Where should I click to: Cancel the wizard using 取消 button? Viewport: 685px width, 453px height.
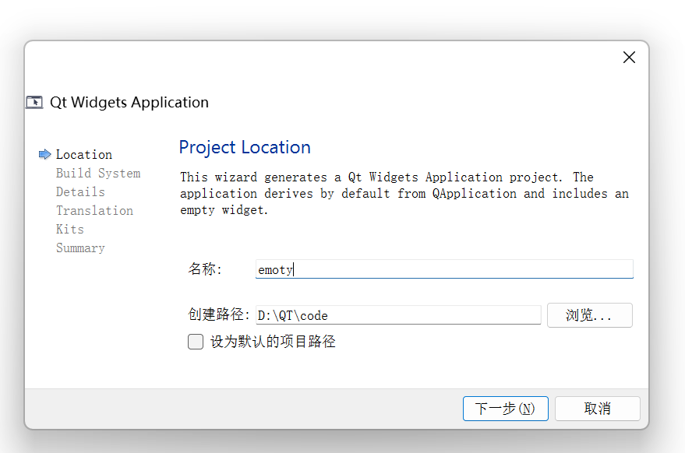pyautogui.click(x=598, y=409)
